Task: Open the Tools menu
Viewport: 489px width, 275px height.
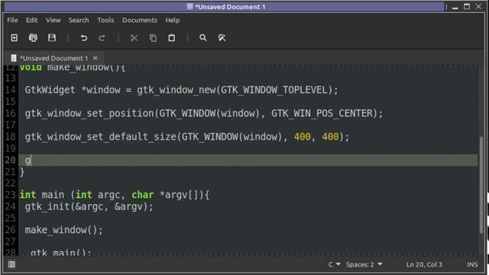Action: [105, 21]
